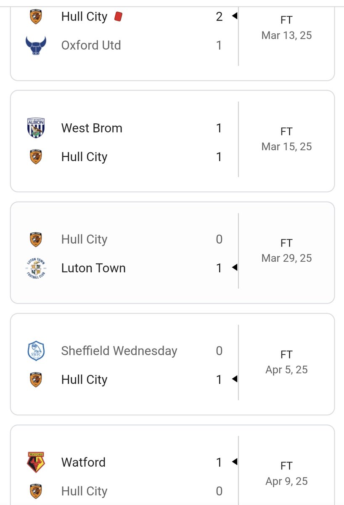Click the Watford club crest

pyautogui.click(x=36, y=462)
